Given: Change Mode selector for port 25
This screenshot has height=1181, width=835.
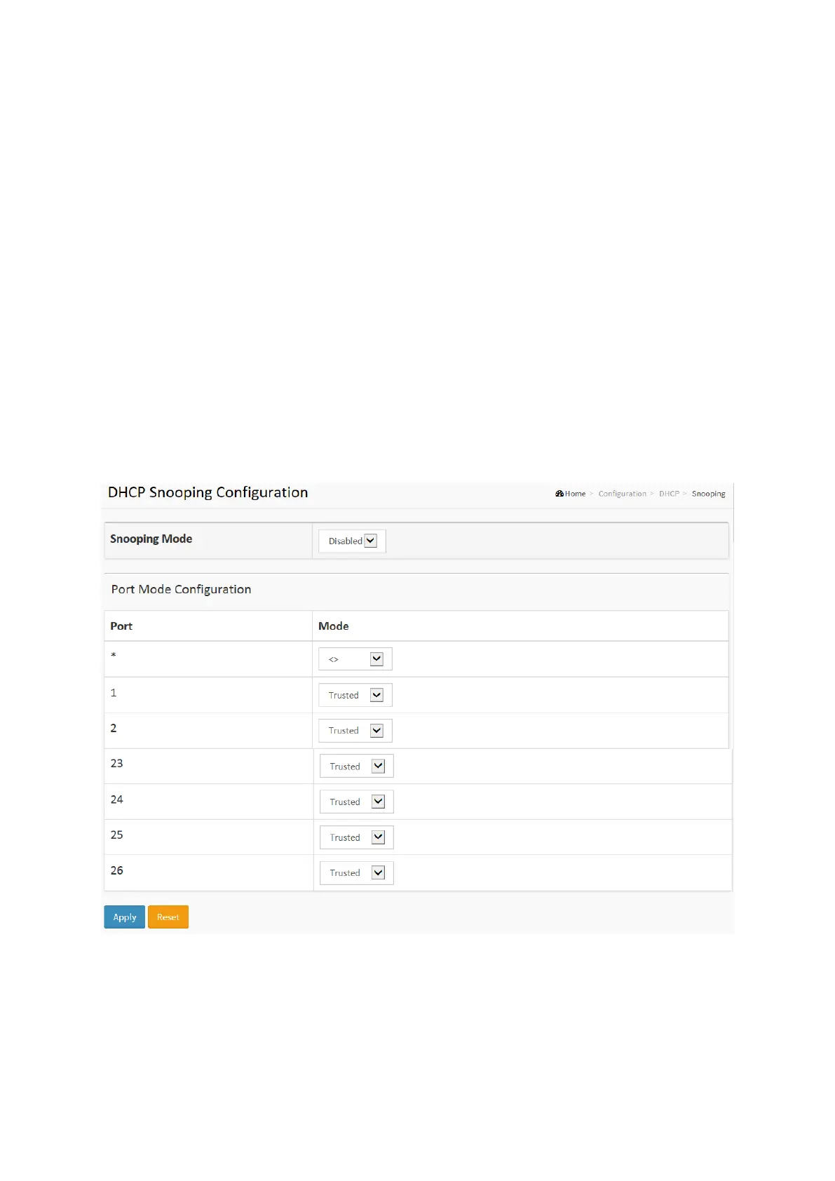Looking at the screenshot, I should (356, 837).
